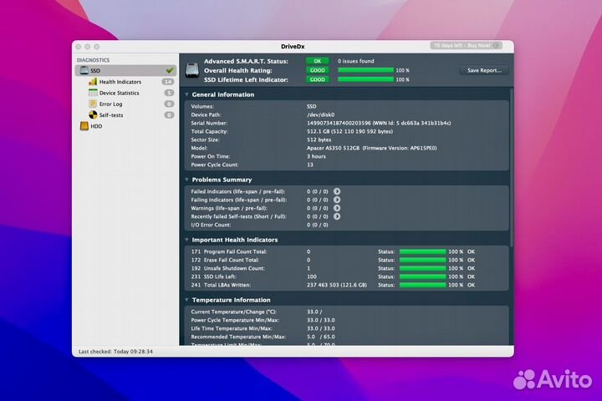Collapse Important Health Indicators section
The width and height of the screenshot is (602, 401).
click(x=186, y=240)
